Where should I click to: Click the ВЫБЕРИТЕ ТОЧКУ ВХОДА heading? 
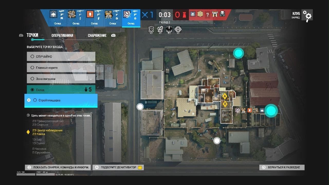(x=45, y=47)
